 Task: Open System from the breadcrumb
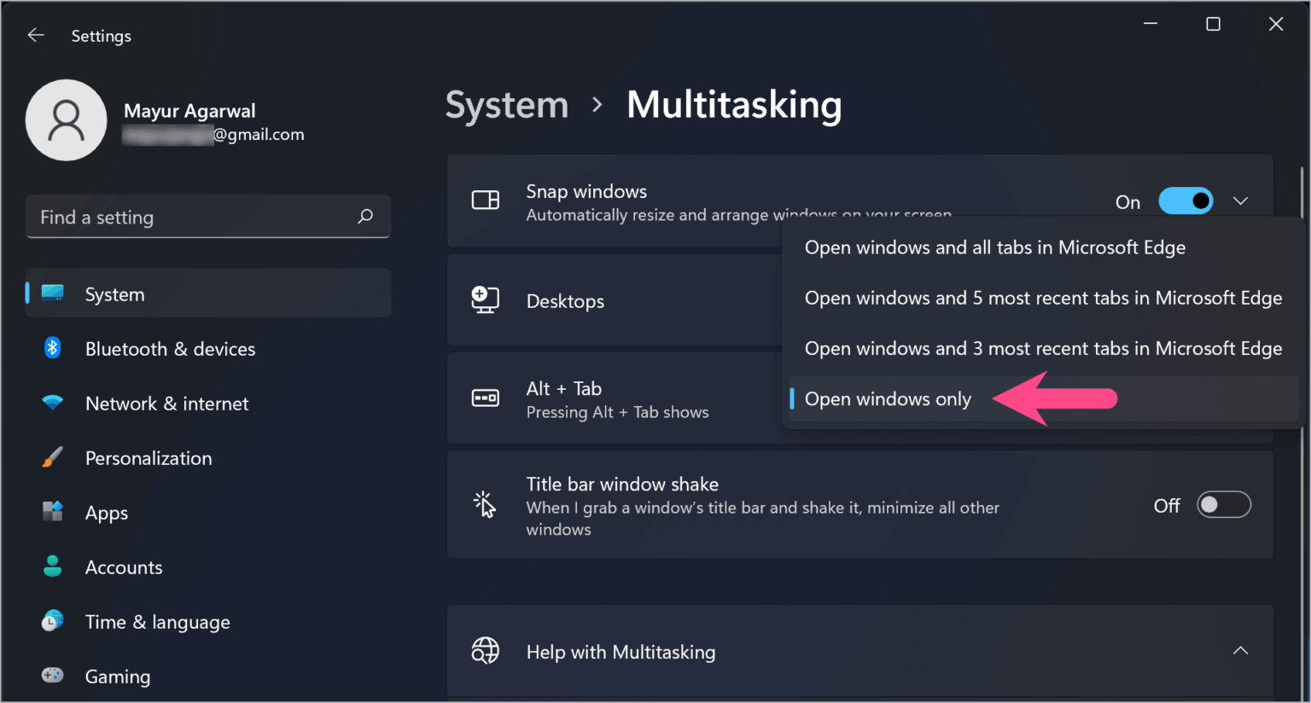(x=506, y=104)
